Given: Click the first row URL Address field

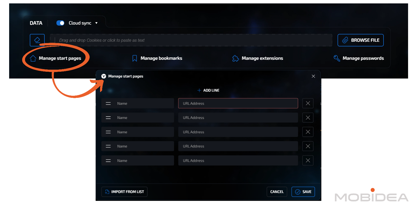Looking at the screenshot, I should (238, 103).
